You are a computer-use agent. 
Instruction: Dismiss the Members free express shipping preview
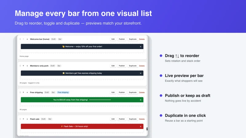141,73
